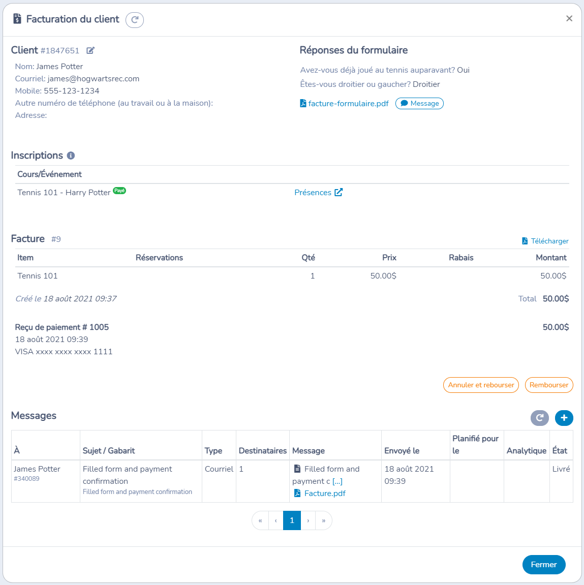This screenshot has width=584, height=585.
Task: Select page 1 in pagination
Action: click(x=292, y=520)
